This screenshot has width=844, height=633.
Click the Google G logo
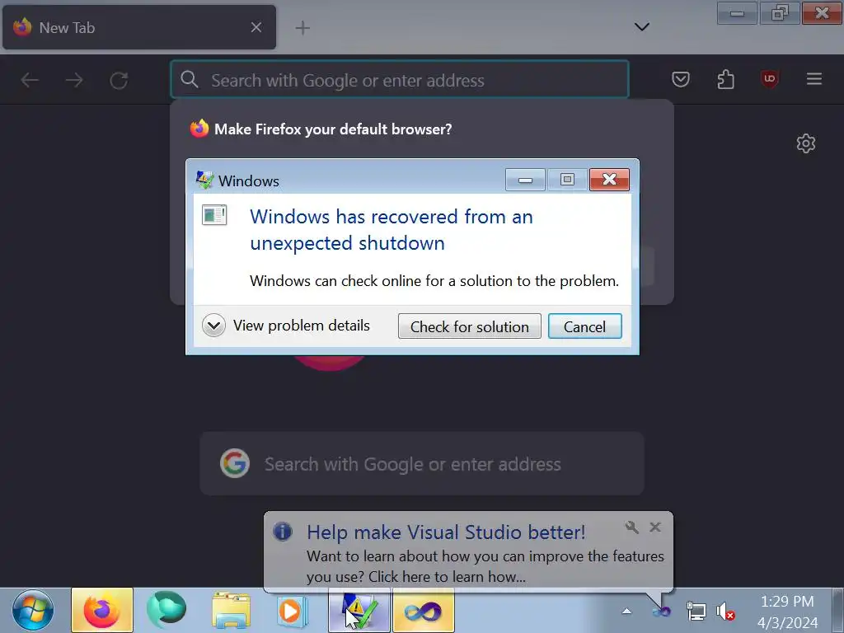coord(235,463)
